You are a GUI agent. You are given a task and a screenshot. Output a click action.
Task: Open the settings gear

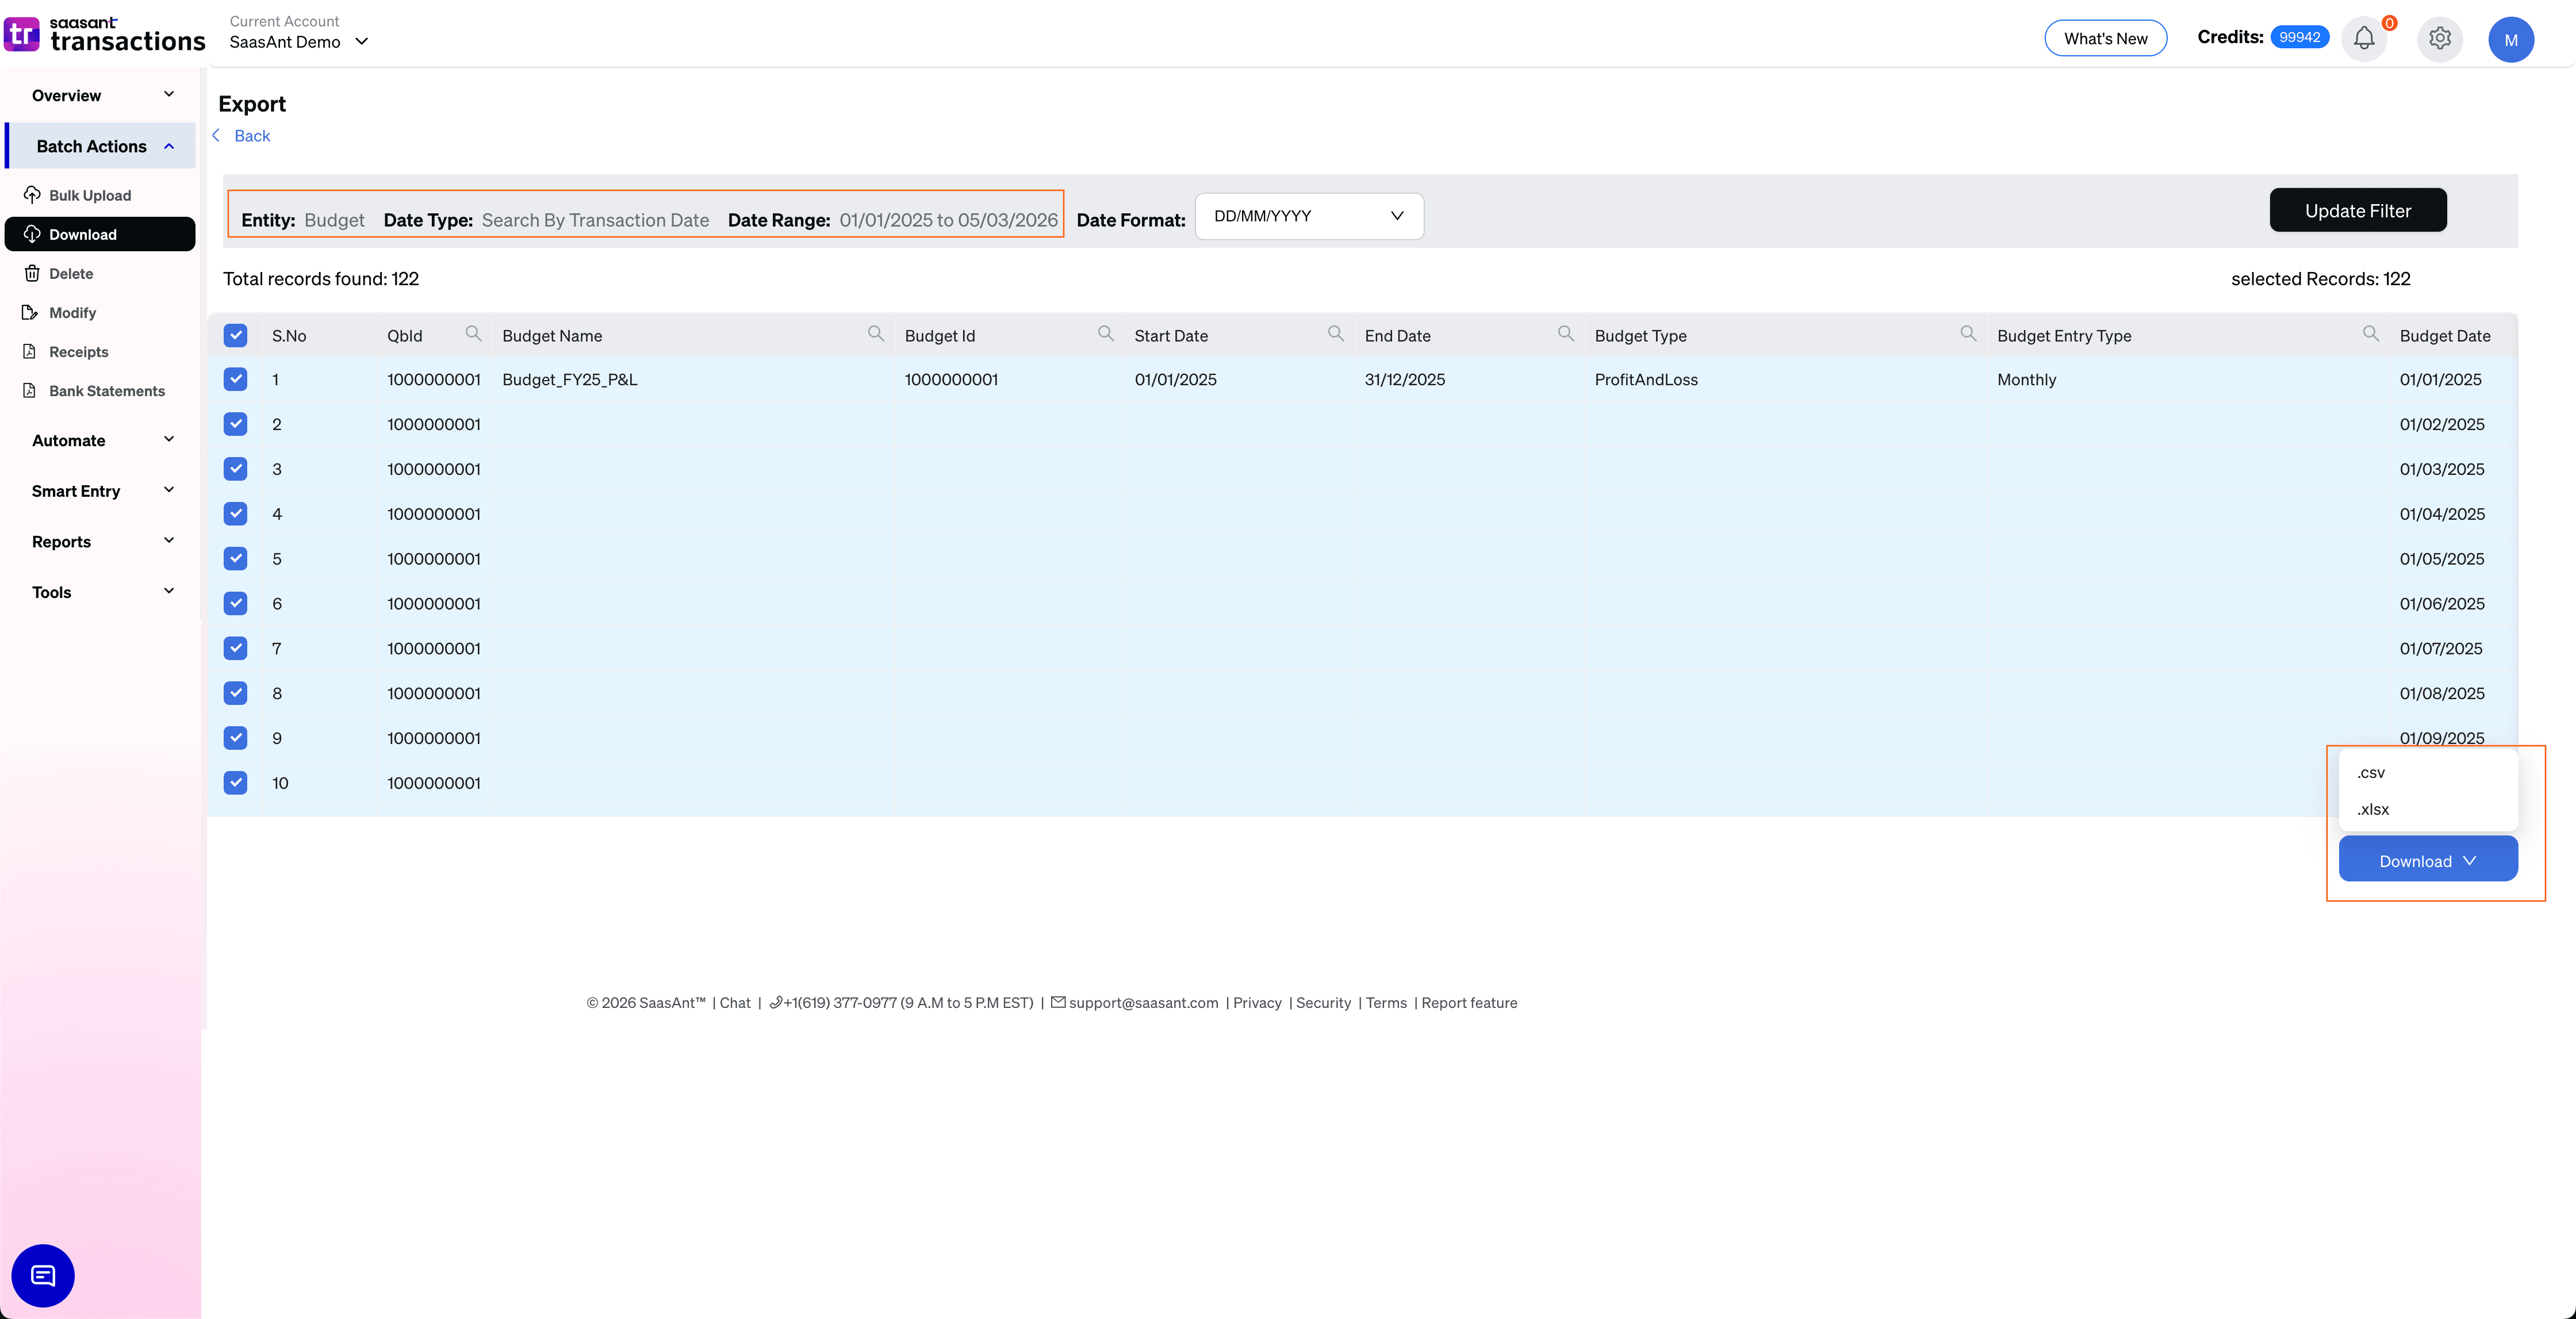point(2439,38)
